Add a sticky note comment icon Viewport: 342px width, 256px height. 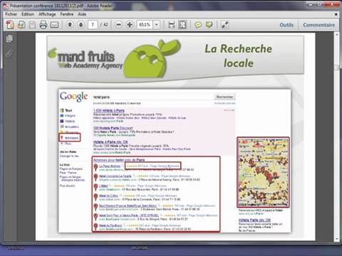(198, 25)
